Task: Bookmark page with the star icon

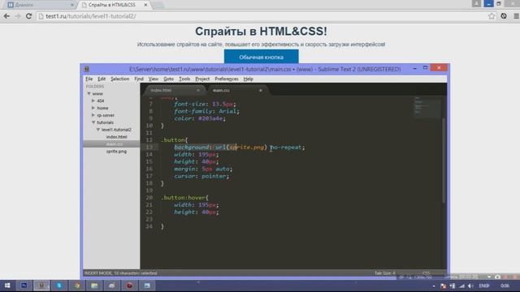Action: (492, 16)
